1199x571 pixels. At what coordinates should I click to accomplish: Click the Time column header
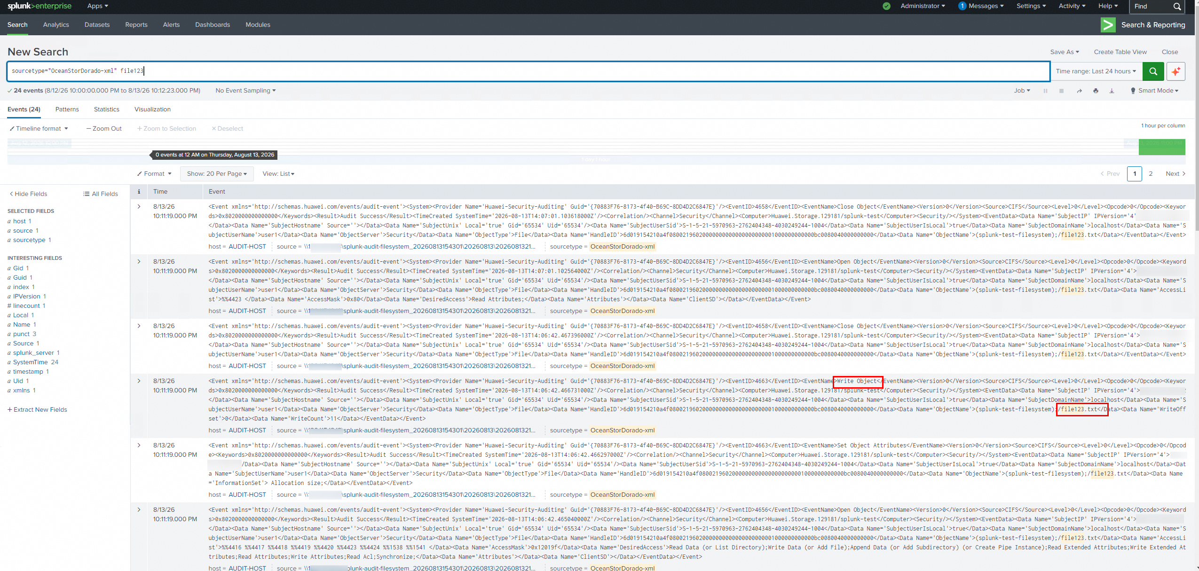click(x=160, y=192)
